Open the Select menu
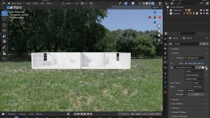The image size is (210, 118). point(35,4)
